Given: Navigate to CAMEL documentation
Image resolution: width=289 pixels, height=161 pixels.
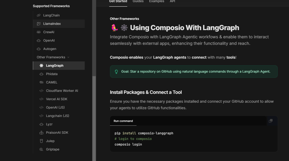Looking at the screenshot, I should pos(51,82).
